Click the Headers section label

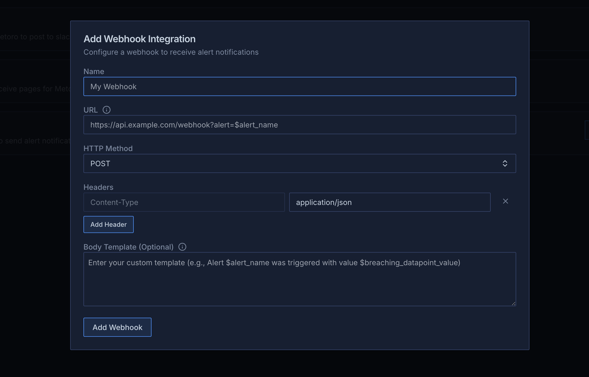click(x=98, y=187)
